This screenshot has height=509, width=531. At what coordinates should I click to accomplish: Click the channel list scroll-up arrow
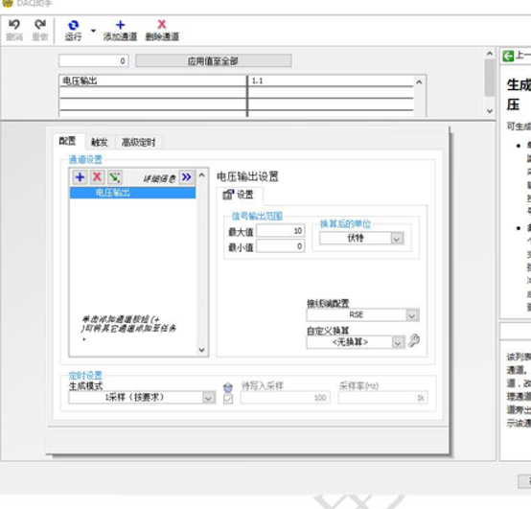click(x=202, y=175)
